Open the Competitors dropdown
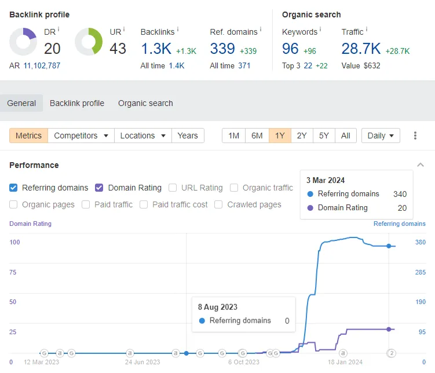The height and width of the screenshot is (373, 435). (x=81, y=136)
